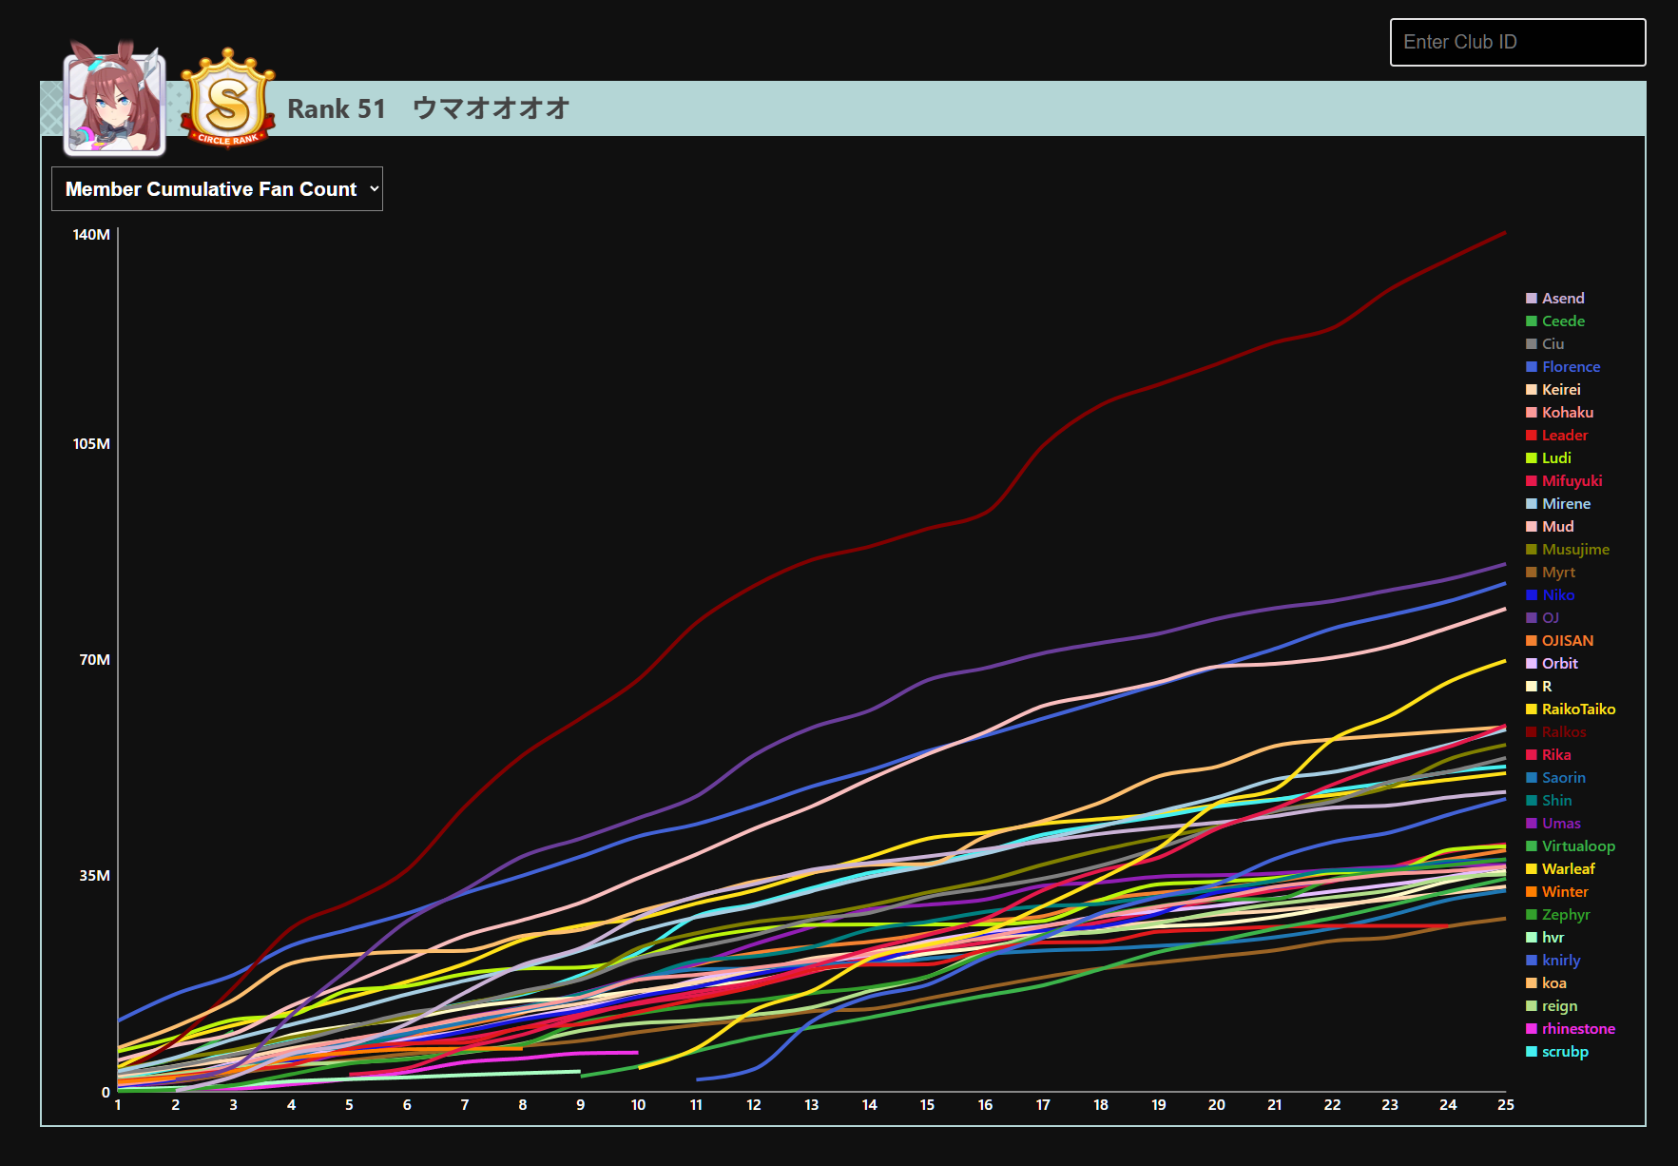
Task: Toggle the Musujime series in the legend
Action: 1568,550
